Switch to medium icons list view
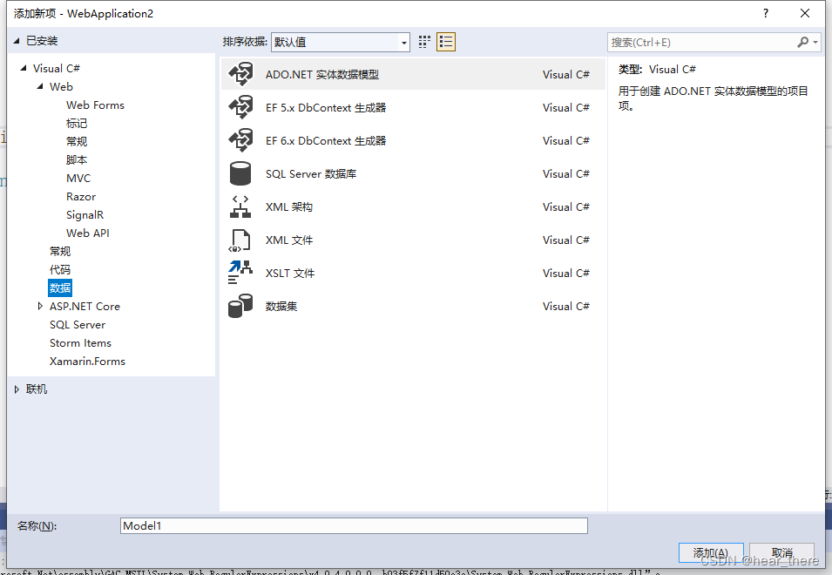 tap(446, 42)
